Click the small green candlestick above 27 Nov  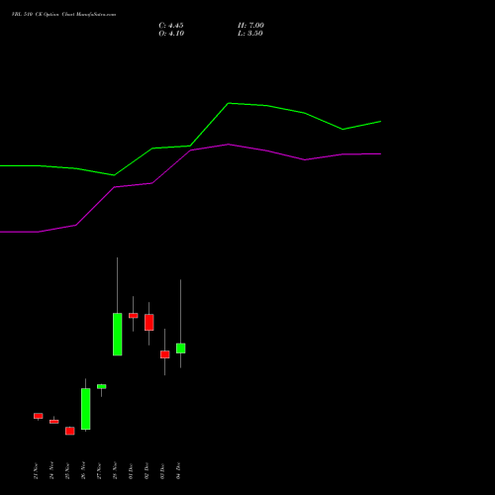coord(102,386)
